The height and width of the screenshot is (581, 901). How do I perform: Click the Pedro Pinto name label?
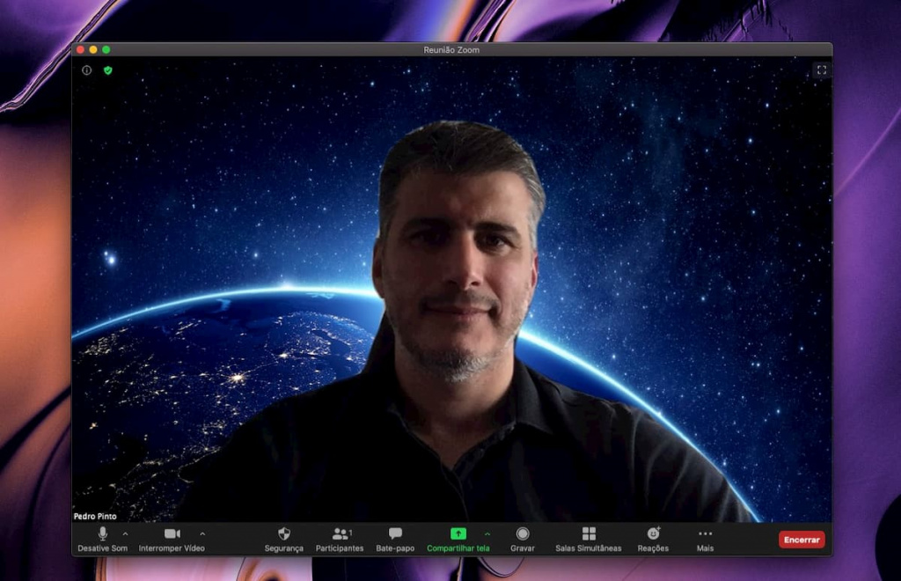click(95, 516)
